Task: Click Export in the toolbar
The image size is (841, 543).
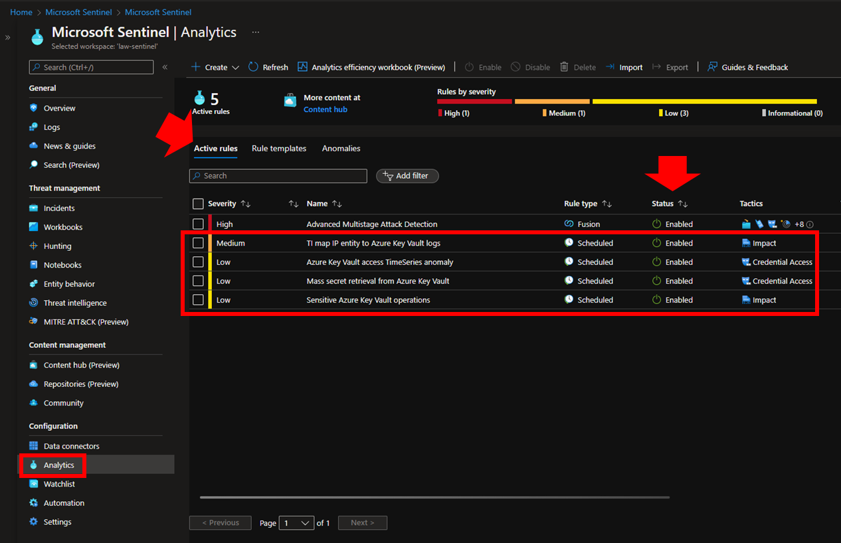Action: click(x=670, y=67)
